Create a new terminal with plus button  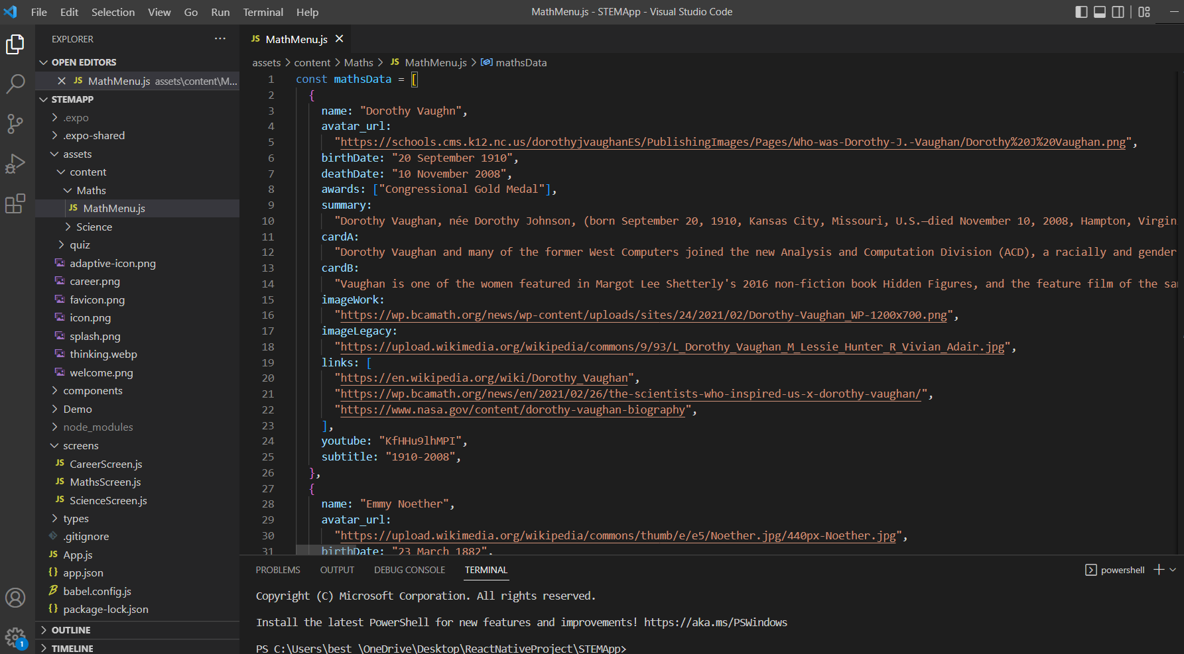pos(1159,570)
